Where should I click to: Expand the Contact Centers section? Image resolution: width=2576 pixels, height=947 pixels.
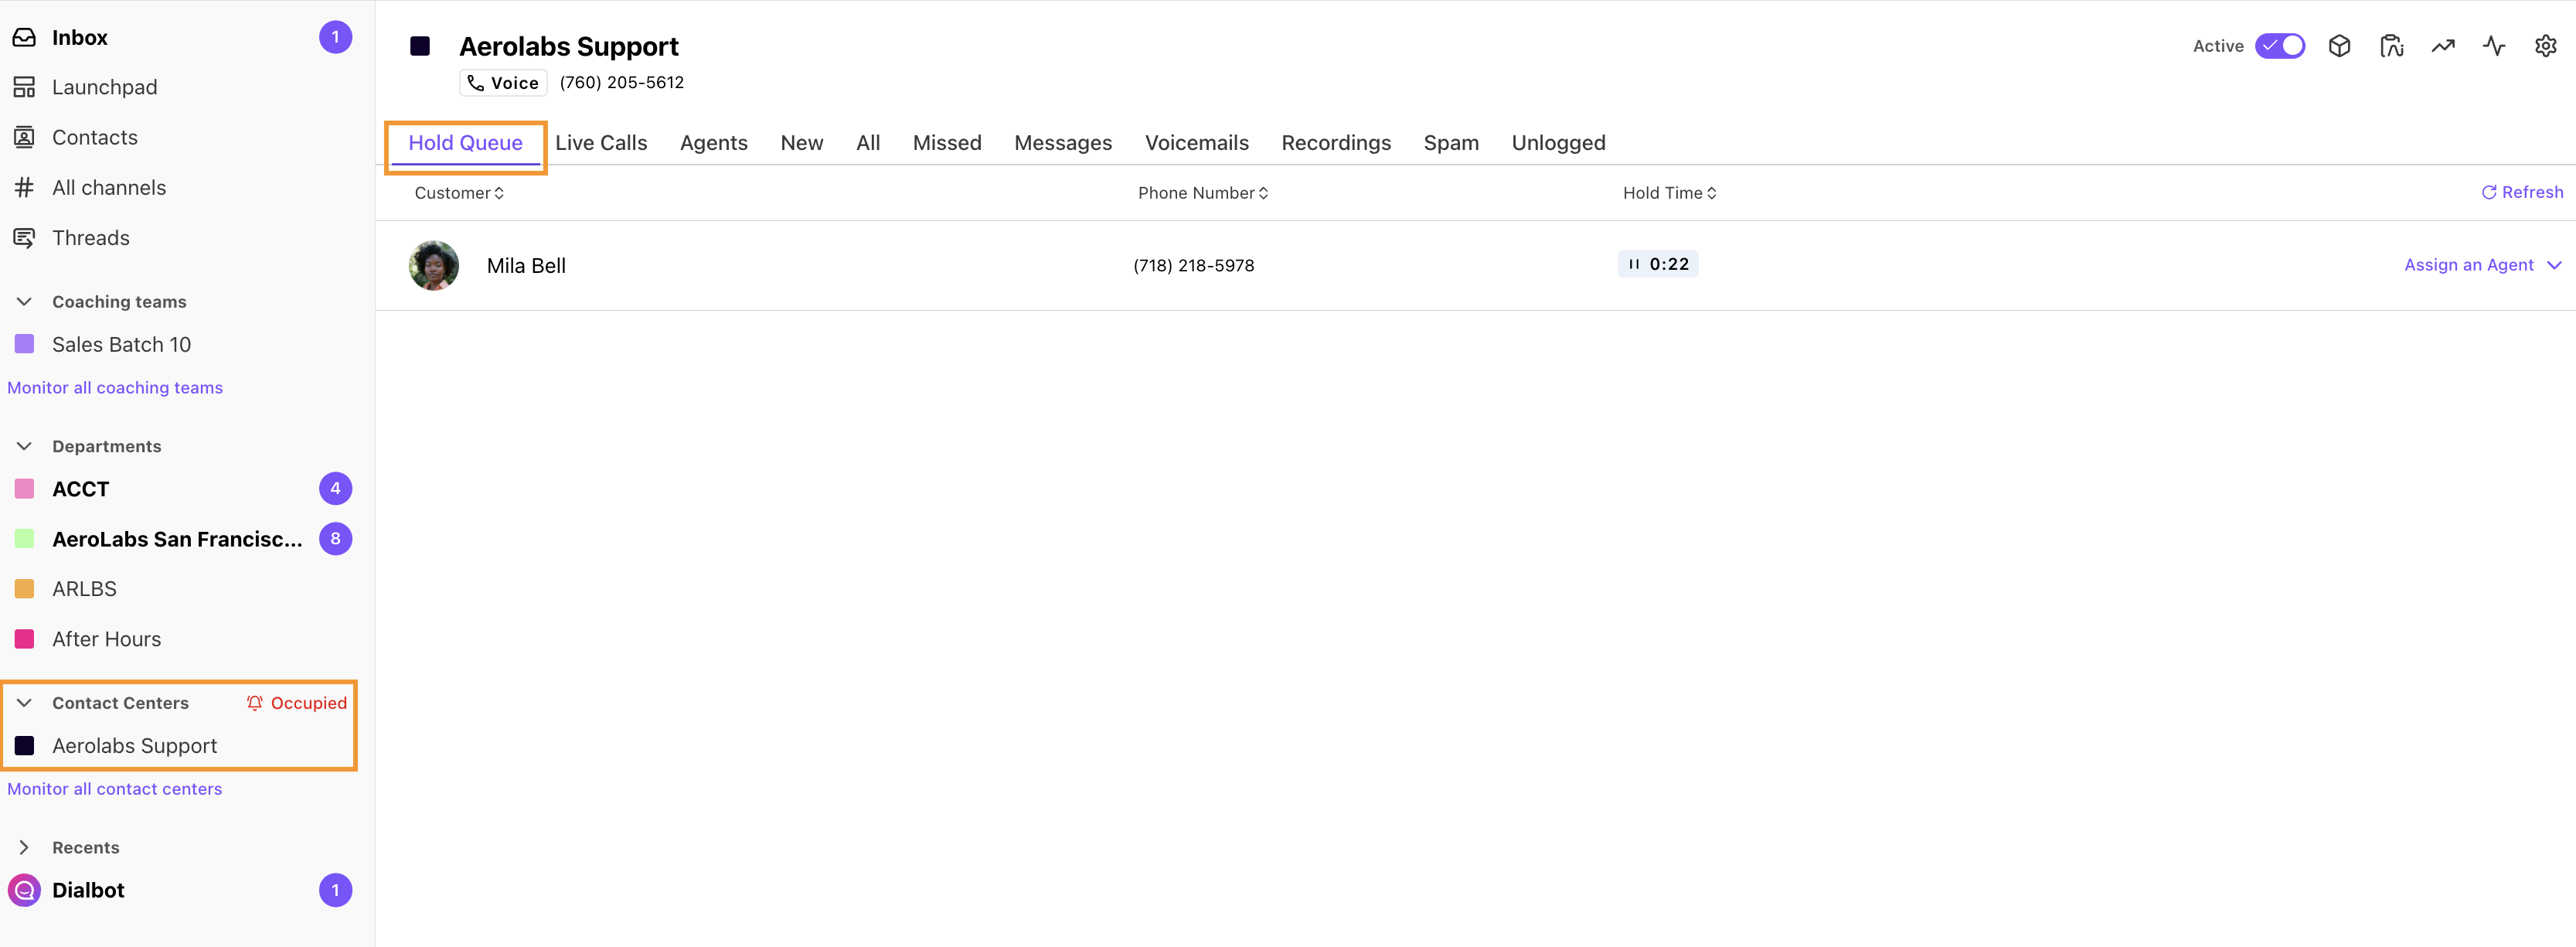coord(23,702)
